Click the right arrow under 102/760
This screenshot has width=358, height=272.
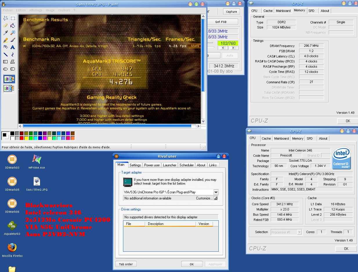point(233,48)
